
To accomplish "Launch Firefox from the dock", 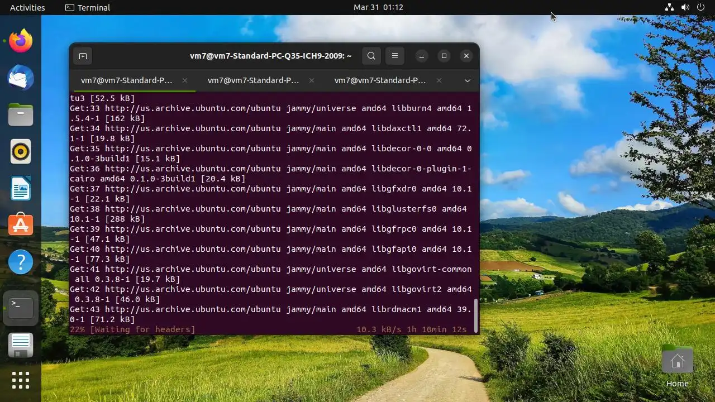I will click(x=21, y=41).
